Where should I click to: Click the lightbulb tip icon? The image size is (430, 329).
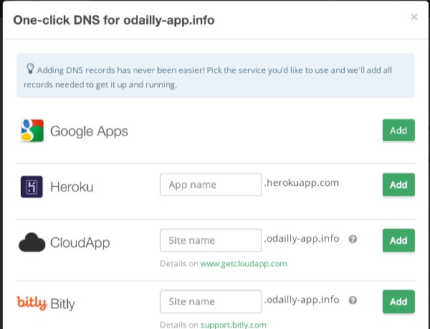[30, 69]
